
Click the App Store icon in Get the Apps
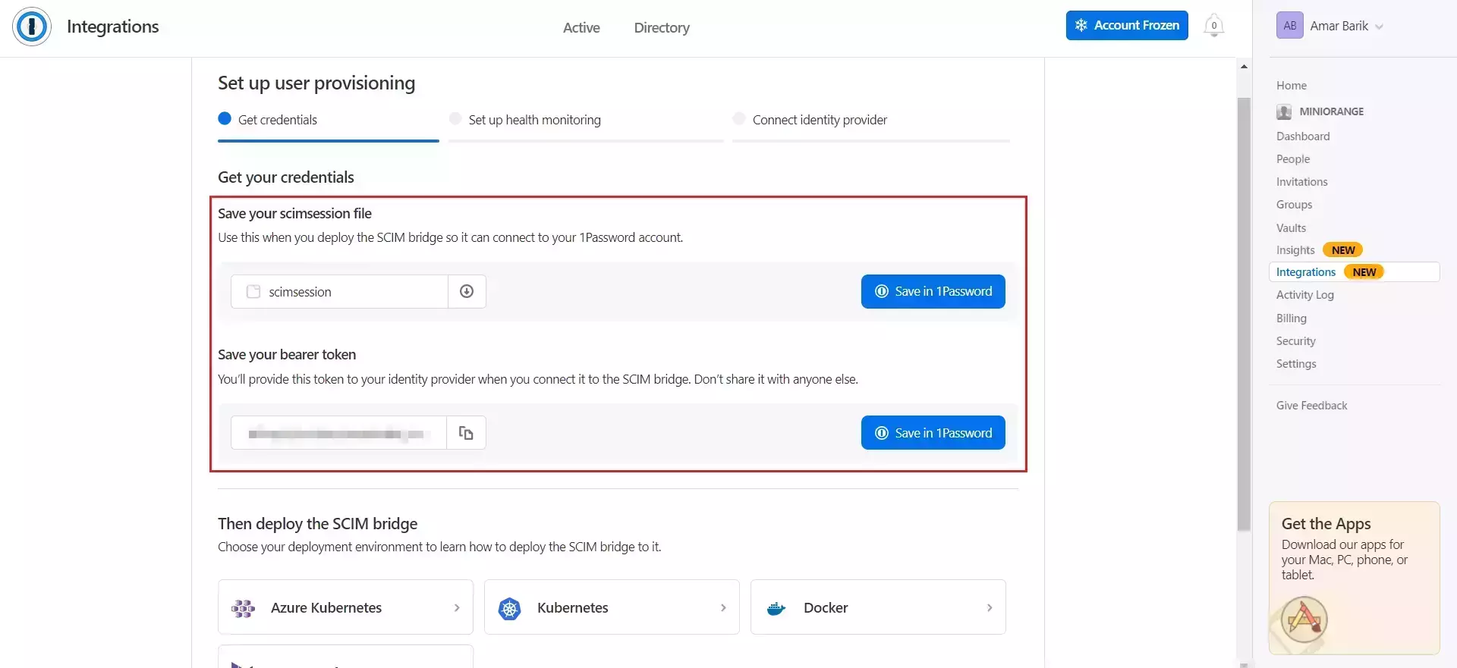(x=1304, y=619)
